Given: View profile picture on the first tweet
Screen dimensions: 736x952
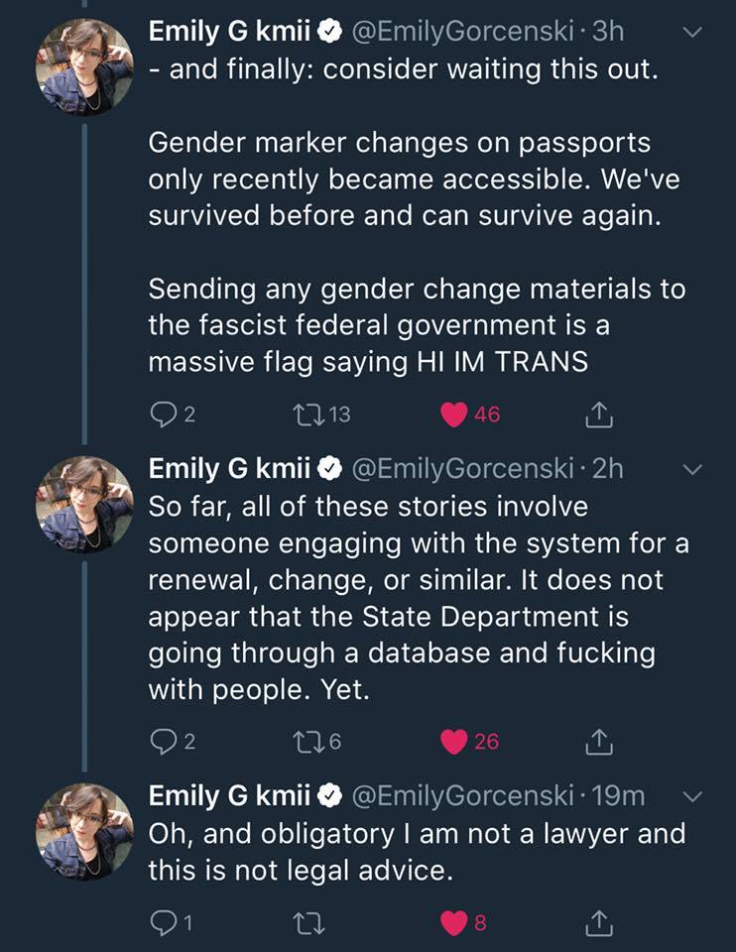Looking at the screenshot, I should click(83, 67).
